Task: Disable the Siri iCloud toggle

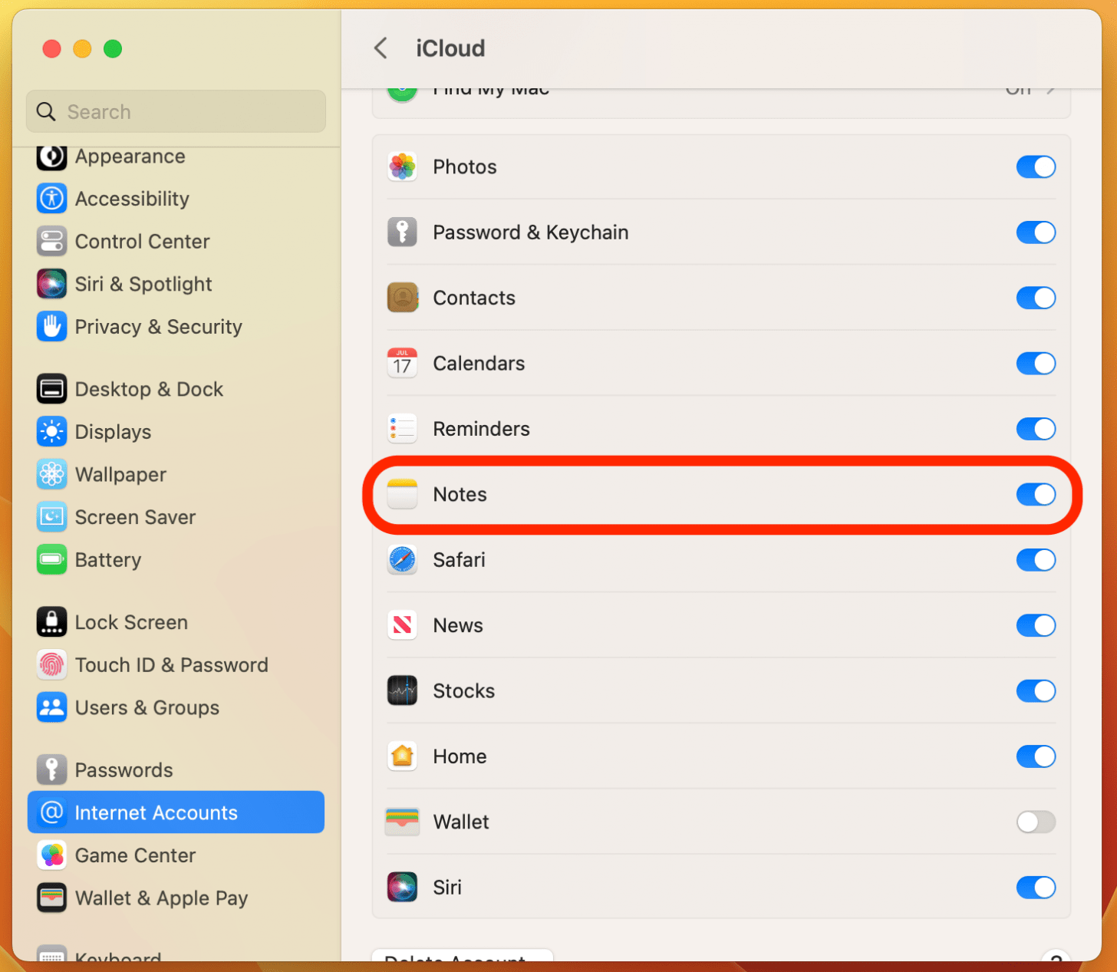Action: click(x=1036, y=887)
